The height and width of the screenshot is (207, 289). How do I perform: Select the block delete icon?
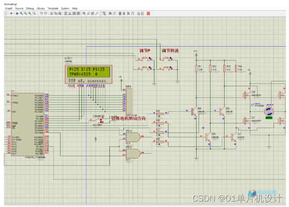pyautogui.click(x=78, y=13)
